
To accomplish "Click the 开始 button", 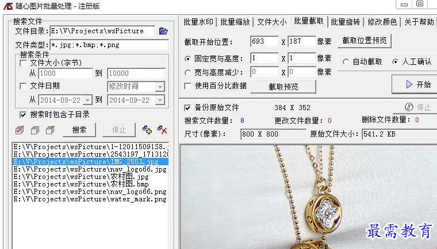I will point(415,84).
